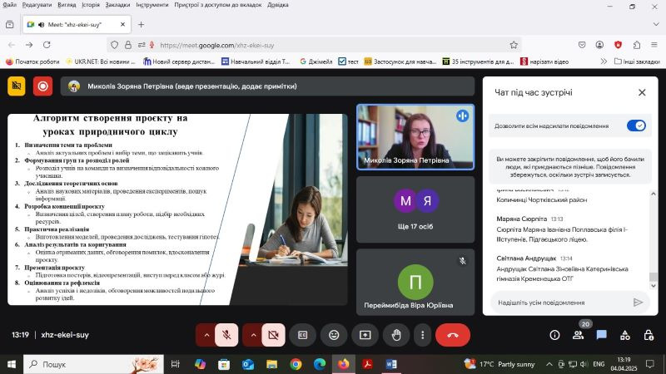This screenshot has height=374, width=666.
Task: Open Файл menu in Firefox
Action: (x=9, y=5)
